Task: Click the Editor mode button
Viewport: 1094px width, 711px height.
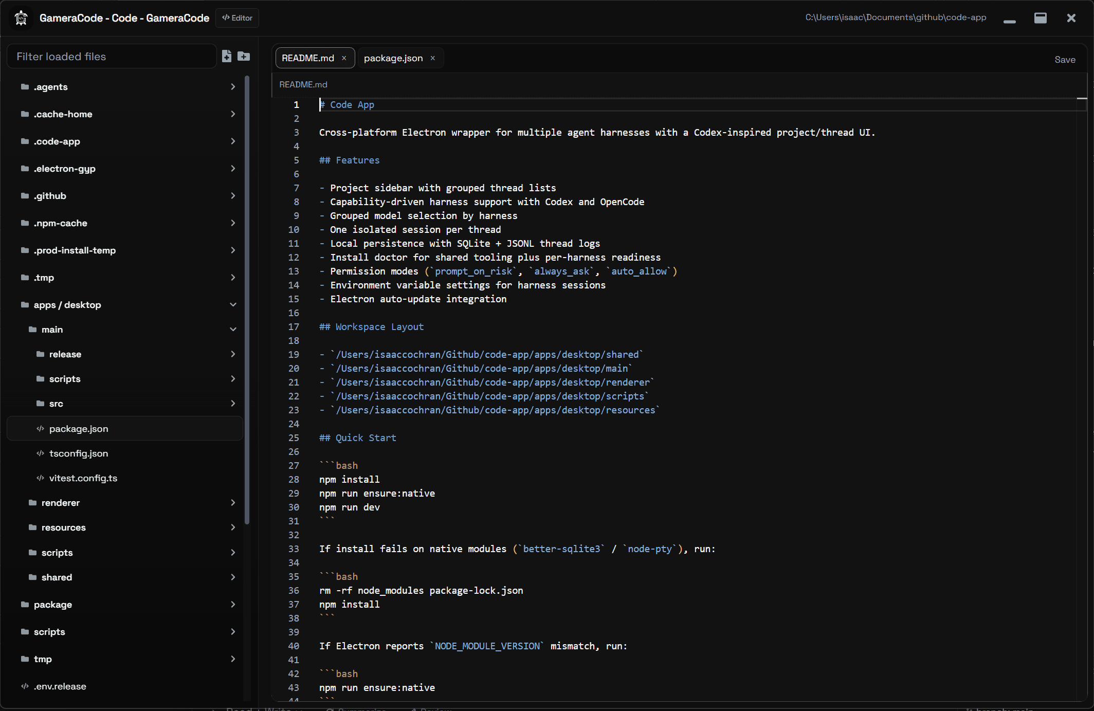Action: tap(237, 18)
